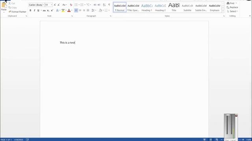Toggle show paragraph marks
The width and height of the screenshot is (252, 141).
109,5
